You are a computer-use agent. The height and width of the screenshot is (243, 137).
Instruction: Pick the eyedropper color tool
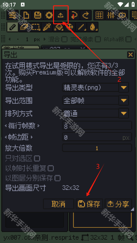pyautogui.click(x=47, y=27)
